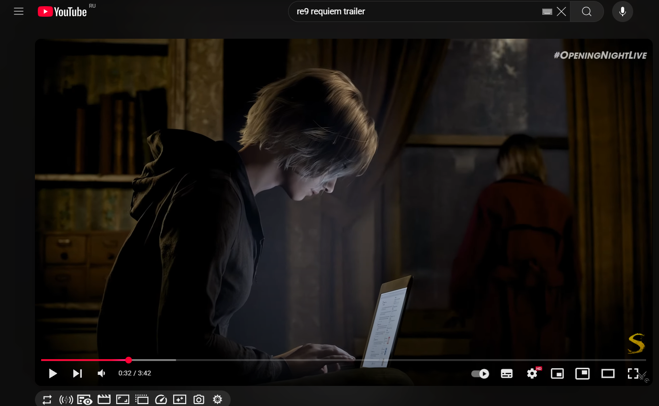659x406 pixels.
Task: Go to the YouTube home logo
Action: tap(62, 11)
